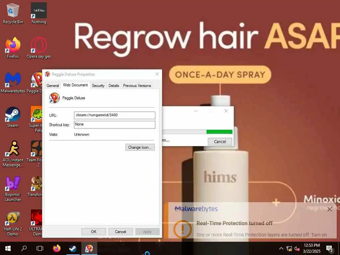The image size is (340, 255).
Task: Click the green progress bar
Action: point(219,131)
